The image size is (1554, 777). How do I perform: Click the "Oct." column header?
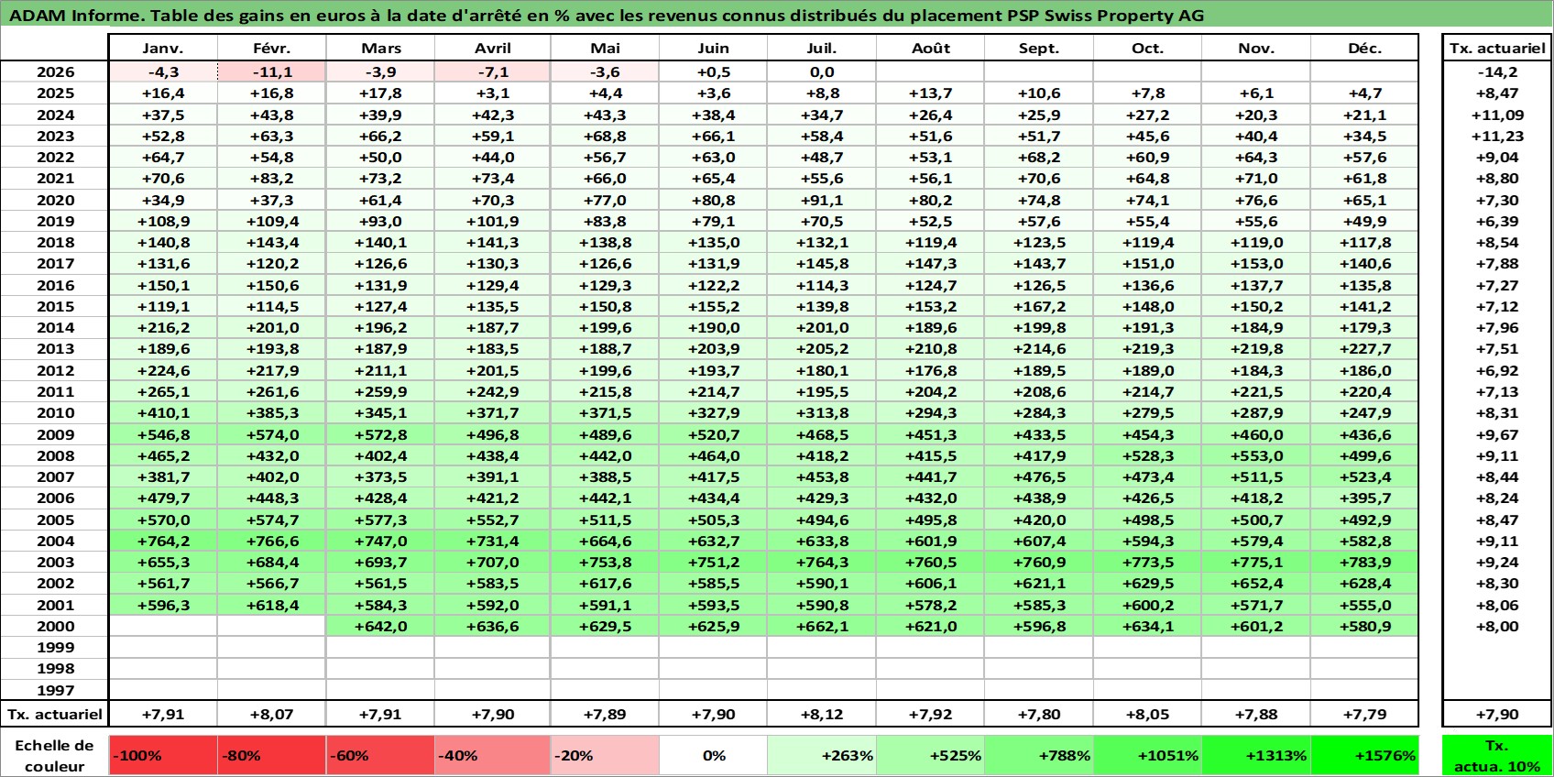click(1147, 49)
